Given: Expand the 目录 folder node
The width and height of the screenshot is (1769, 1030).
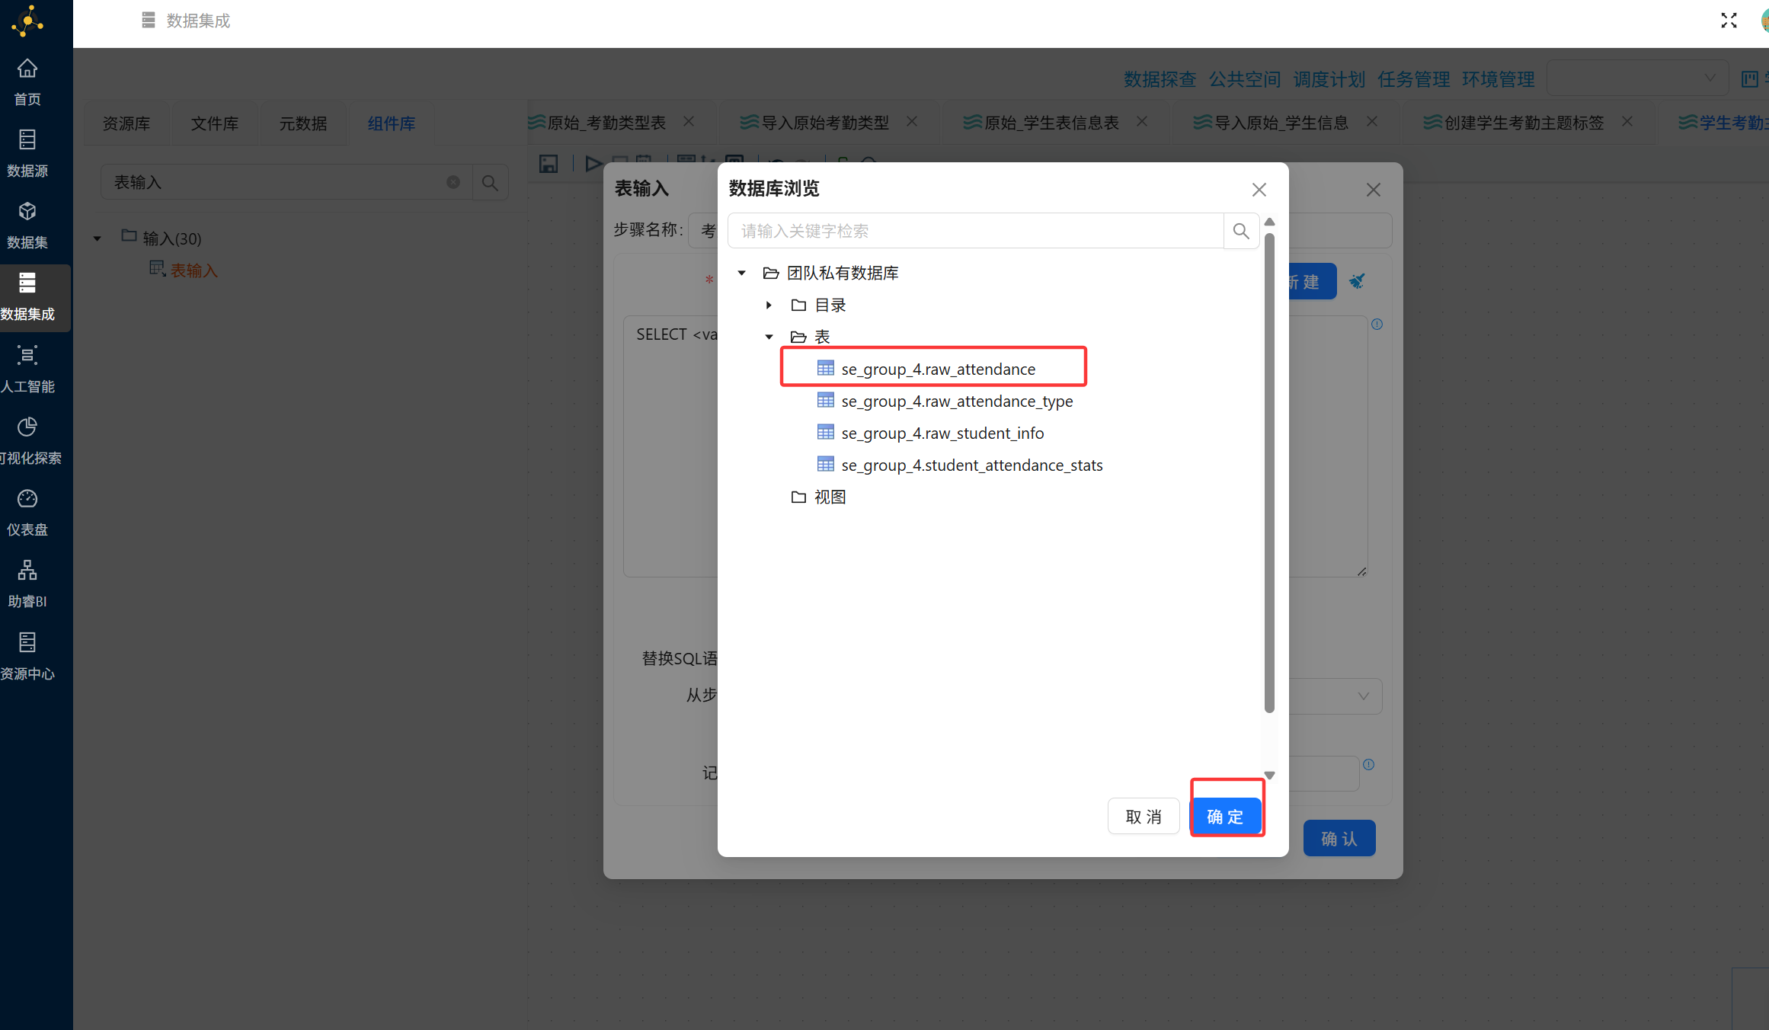Looking at the screenshot, I should pyautogui.click(x=769, y=305).
